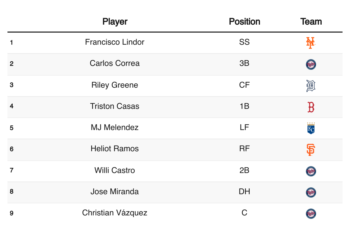Click the Mets logo for Francisco Lindor

311,43
